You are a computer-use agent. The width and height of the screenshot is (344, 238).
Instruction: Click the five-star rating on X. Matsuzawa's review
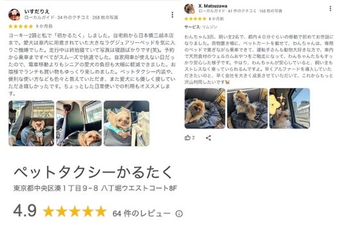pyautogui.click(x=195, y=19)
